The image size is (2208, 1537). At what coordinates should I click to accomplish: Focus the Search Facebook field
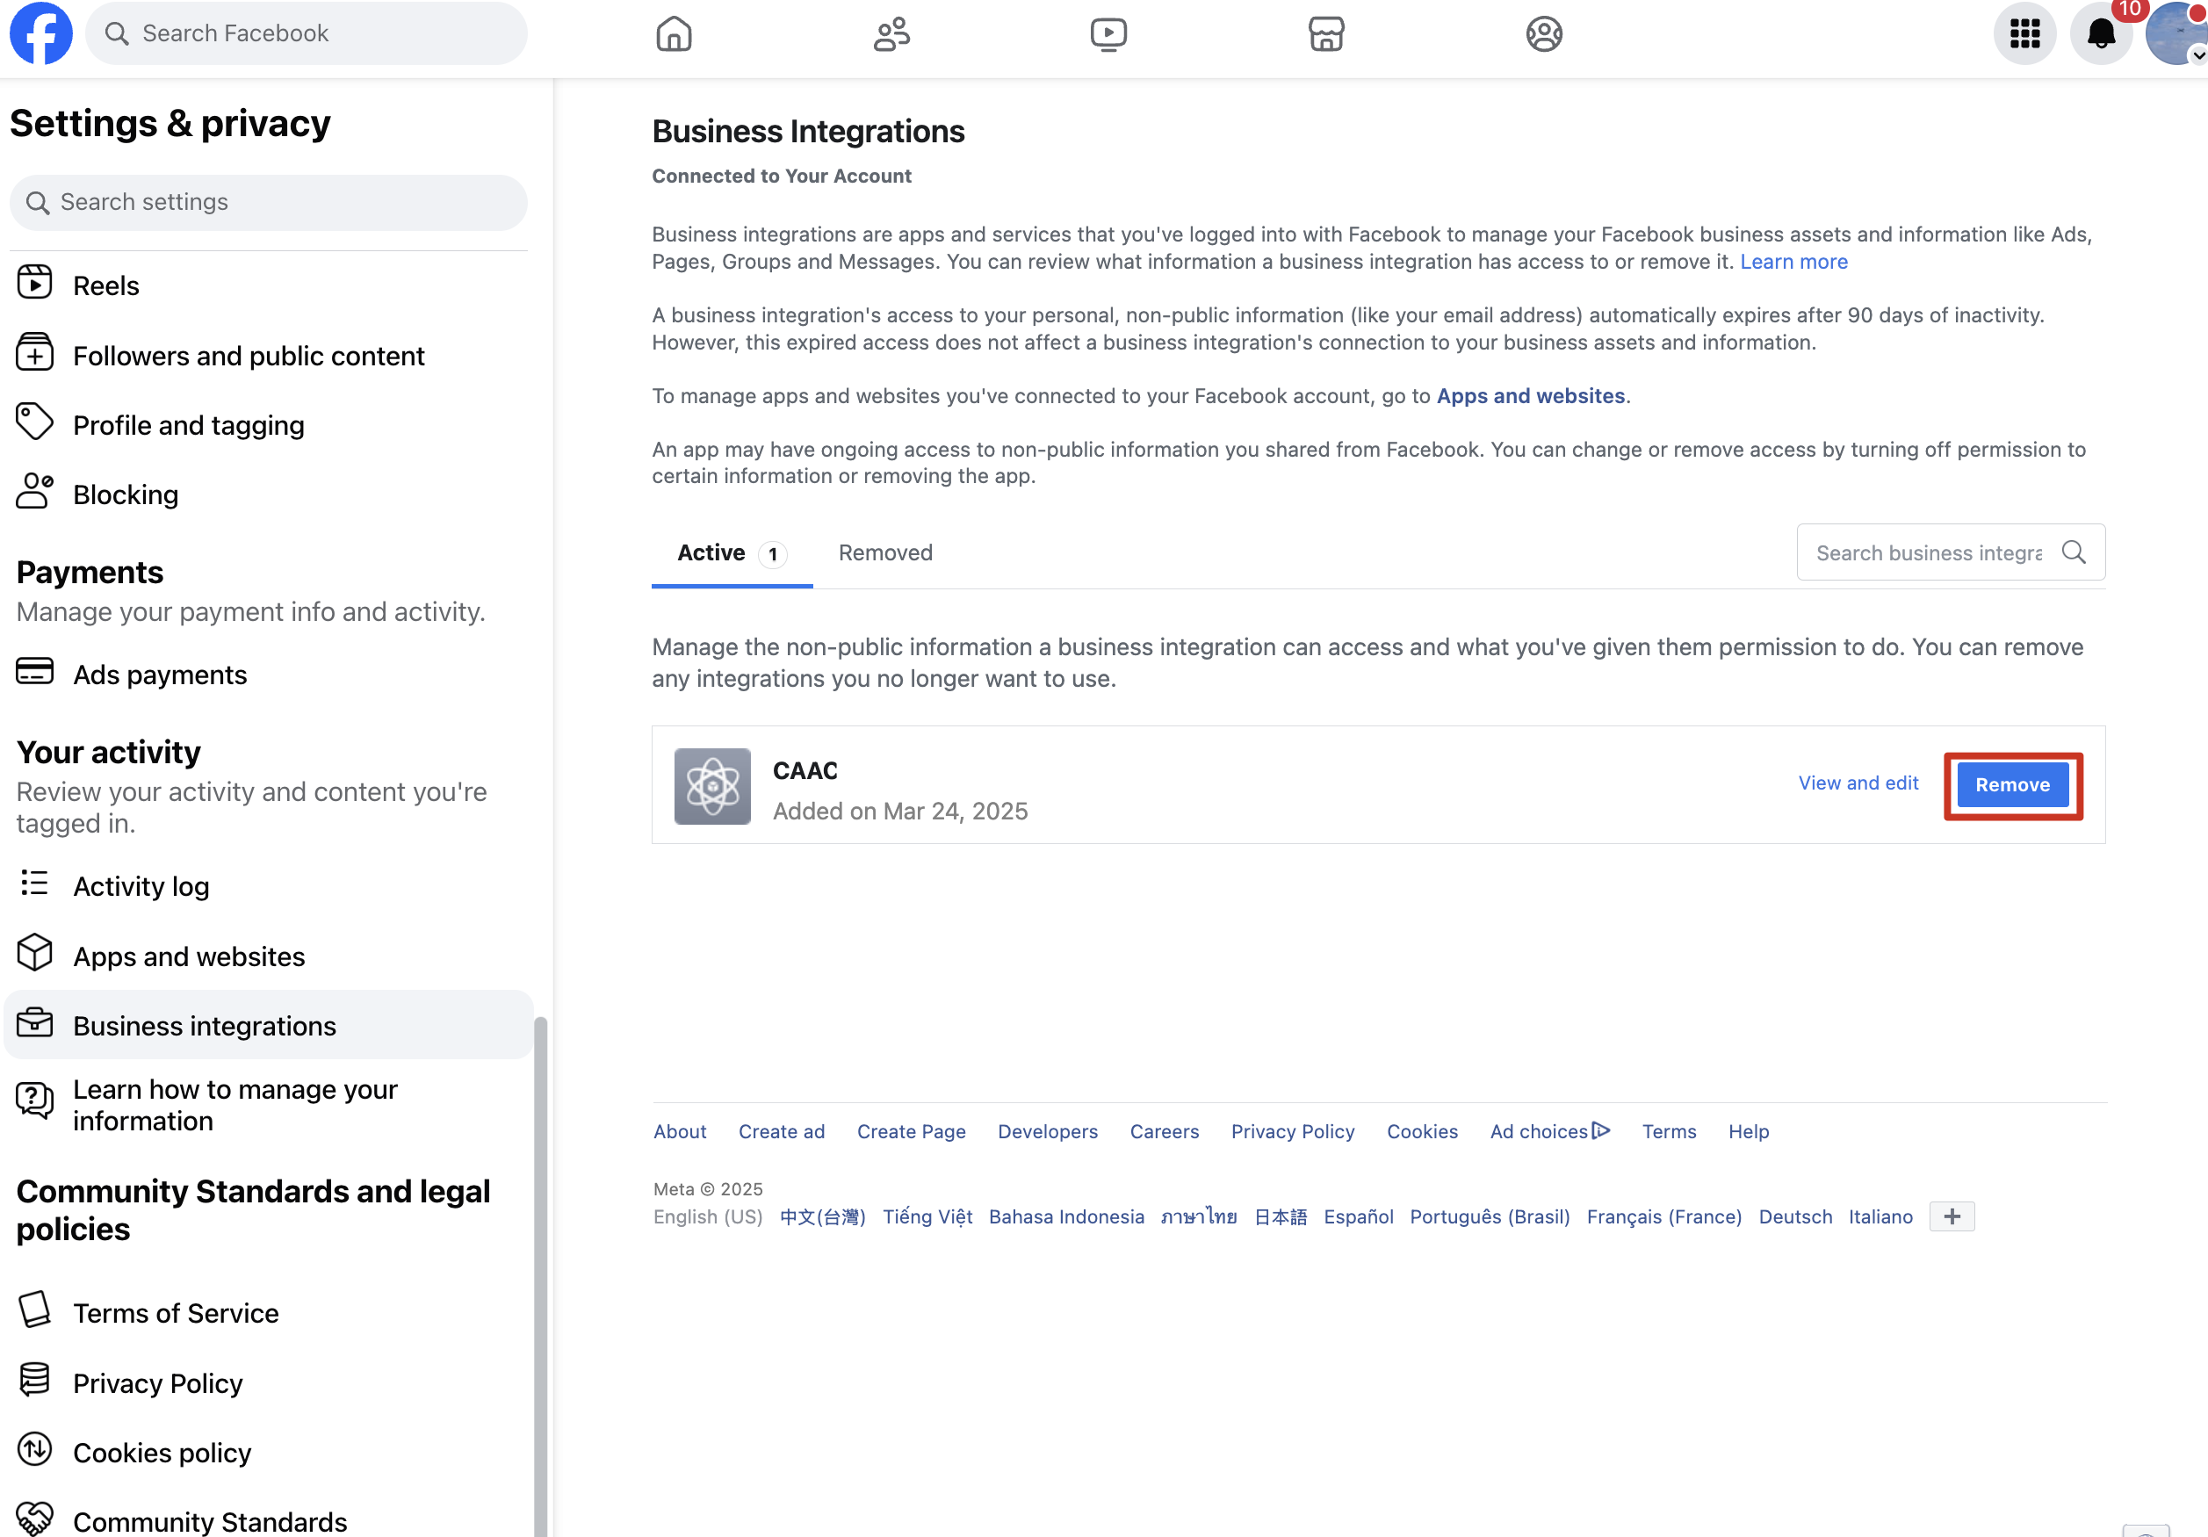click(x=306, y=33)
